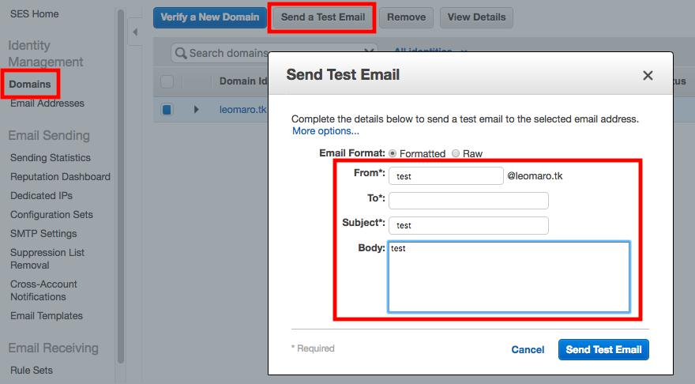695x384 pixels.
Task: Select the Raw email format
Action: [x=455, y=153]
